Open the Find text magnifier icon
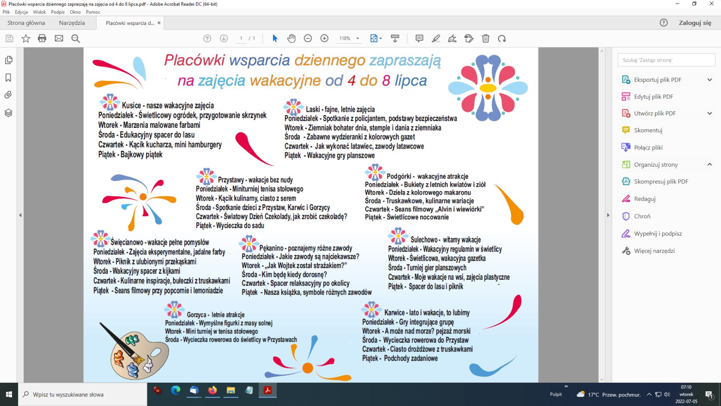 pyautogui.click(x=75, y=38)
